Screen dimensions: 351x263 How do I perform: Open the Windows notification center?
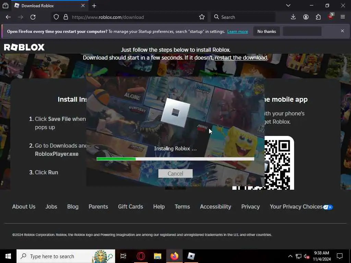(x=340, y=256)
